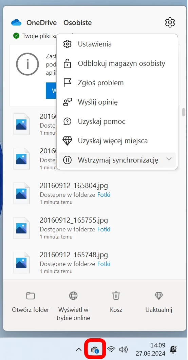Expand the Wstrzymaj synchronizację chevron
The image size is (188, 360).
[x=169, y=159]
